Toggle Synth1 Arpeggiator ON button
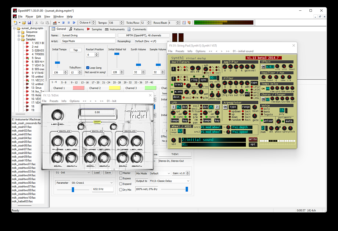 click(225, 107)
